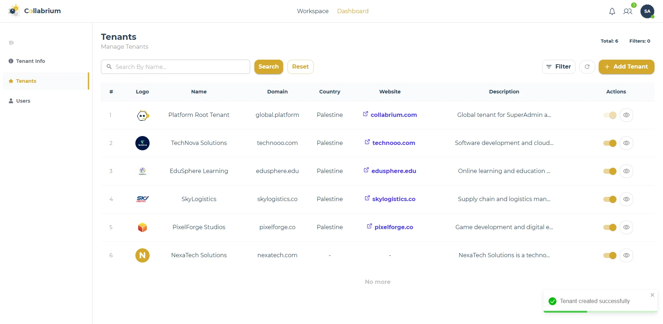Click 'NexaTech Solutions' name cell
Screen dimensions: 663x324
199,255
